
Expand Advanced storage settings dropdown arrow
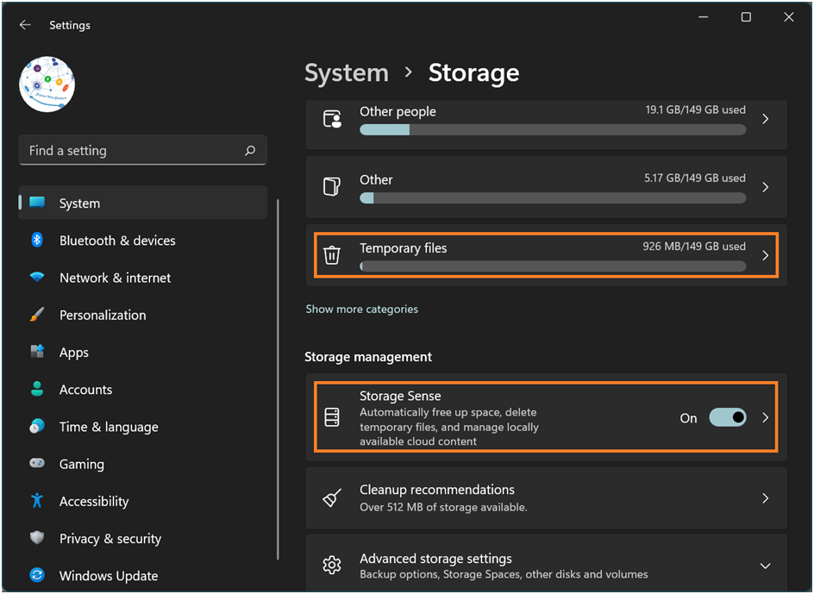pyautogui.click(x=765, y=566)
